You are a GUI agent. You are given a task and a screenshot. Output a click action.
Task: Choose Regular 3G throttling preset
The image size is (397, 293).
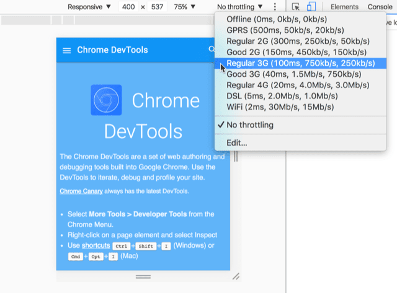[300, 63]
